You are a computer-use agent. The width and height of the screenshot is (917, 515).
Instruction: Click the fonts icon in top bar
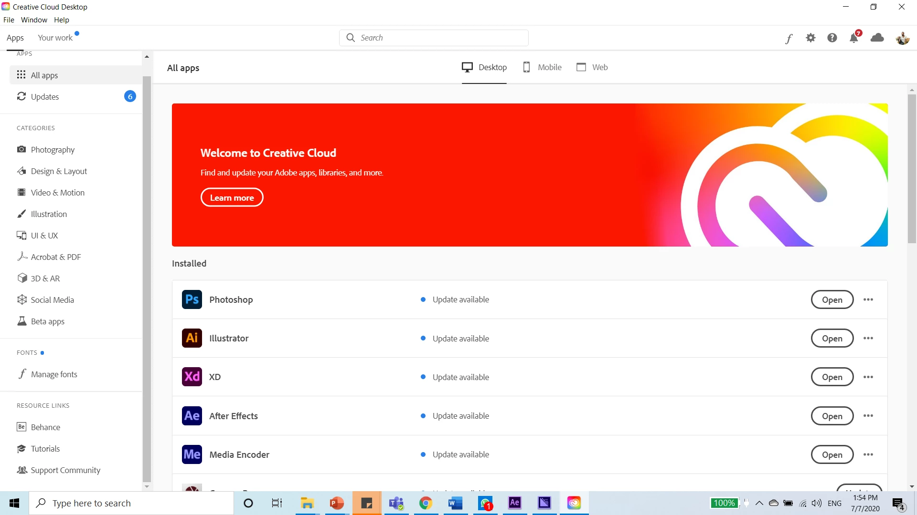[x=789, y=38]
